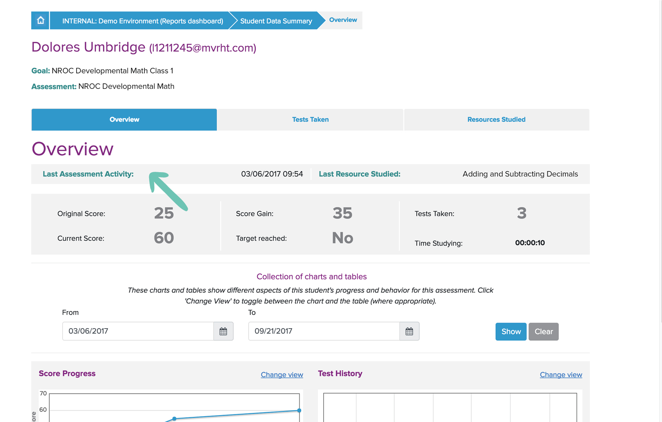Open the From date calendar picker
Viewport: 662px width, 422px height.
pyautogui.click(x=223, y=331)
